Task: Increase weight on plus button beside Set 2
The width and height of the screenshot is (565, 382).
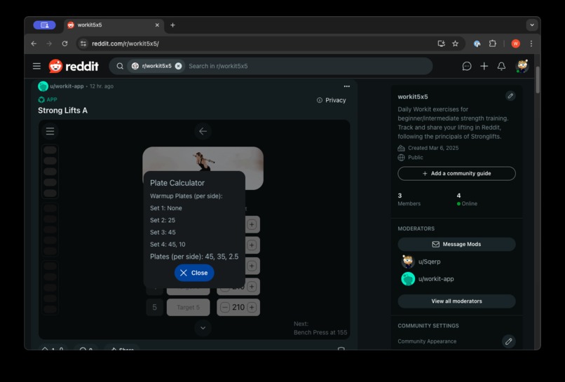Action: pos(252,245)
